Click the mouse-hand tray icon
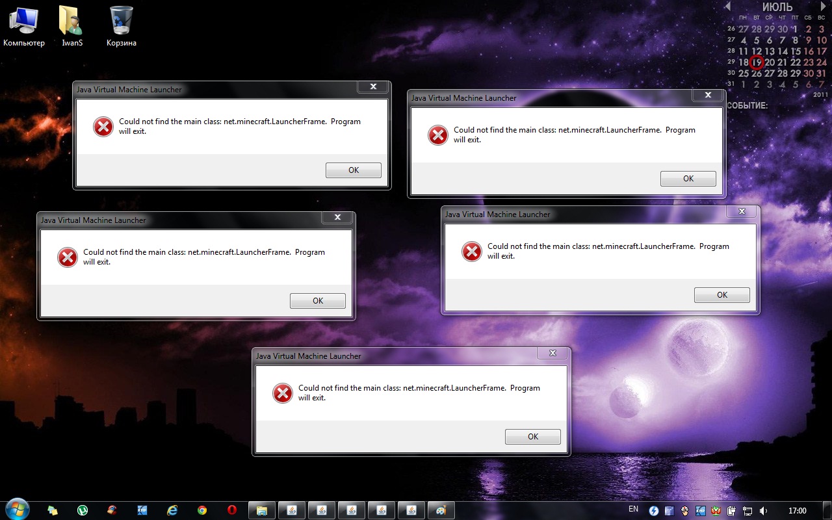832x520 pixels. [685, 511]
